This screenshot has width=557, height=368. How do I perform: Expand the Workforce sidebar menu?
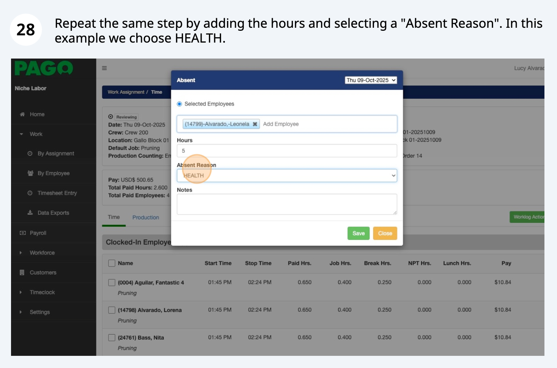(42, 253)
